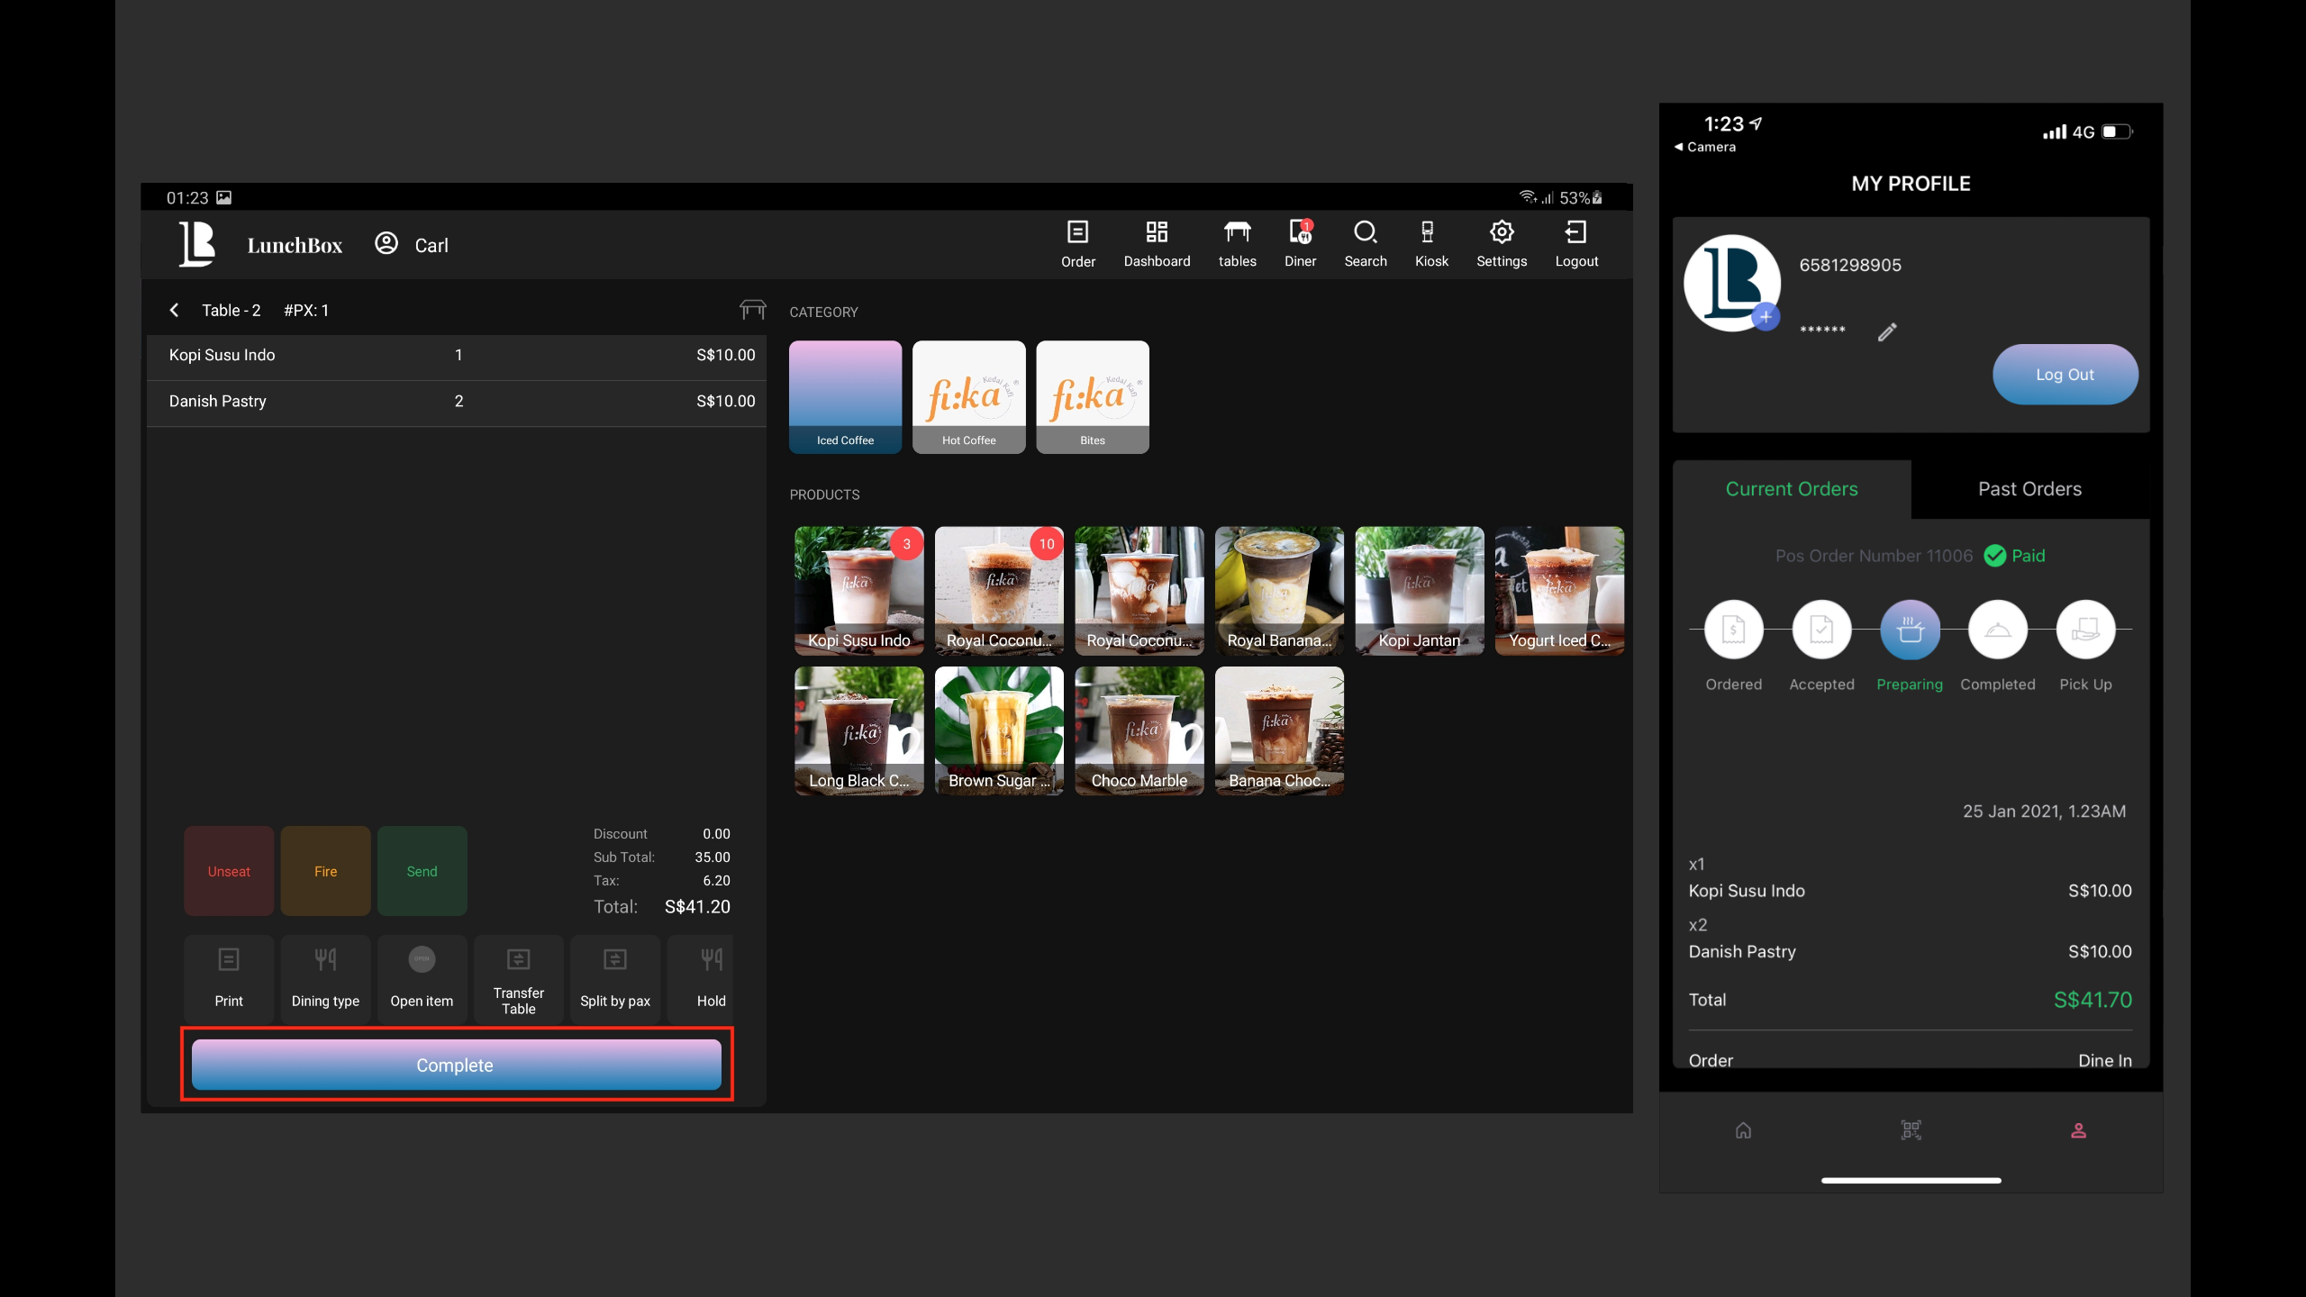Tap the QR scan icon in phone bar
2306x1297 pixels.
1911,1129
